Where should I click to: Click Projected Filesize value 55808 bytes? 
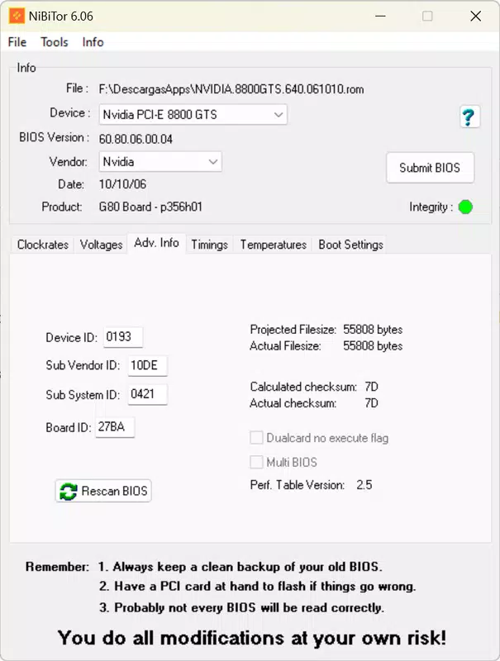[x=373, y=330]
